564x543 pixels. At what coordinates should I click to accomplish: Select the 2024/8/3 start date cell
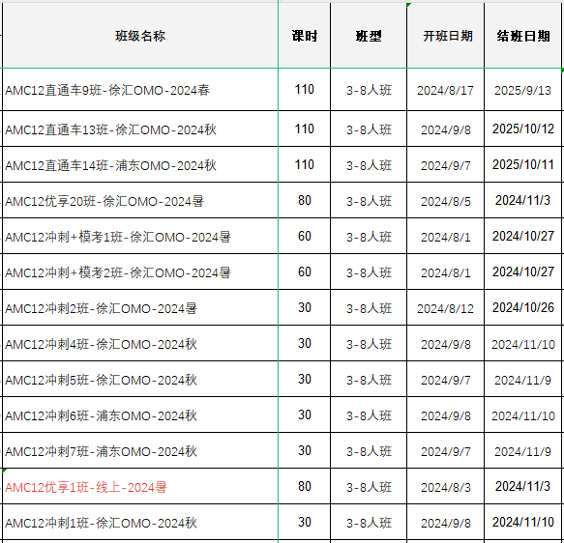coord(446,486)
